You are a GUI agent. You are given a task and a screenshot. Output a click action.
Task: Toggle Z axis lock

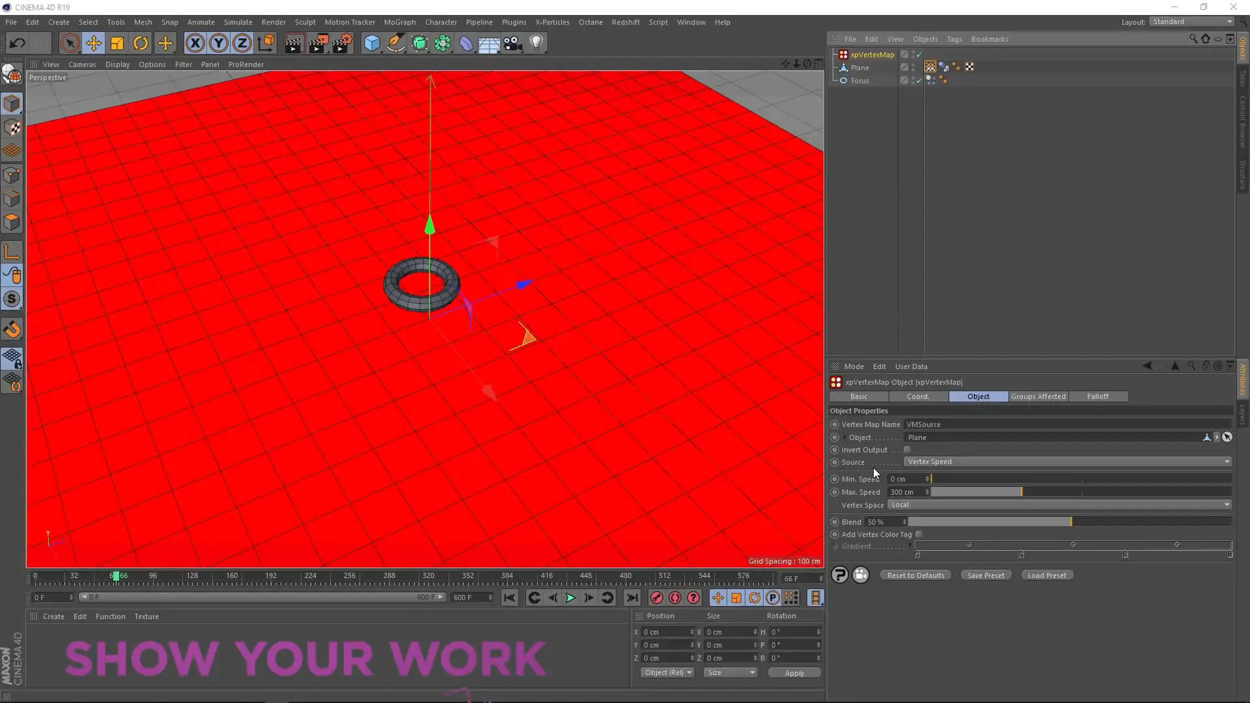242,44
